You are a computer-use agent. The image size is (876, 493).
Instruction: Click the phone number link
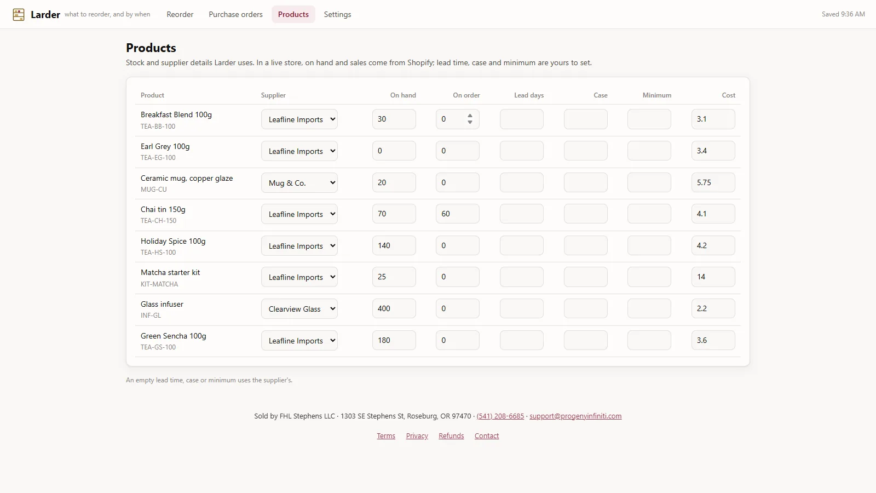pos(500,416)
